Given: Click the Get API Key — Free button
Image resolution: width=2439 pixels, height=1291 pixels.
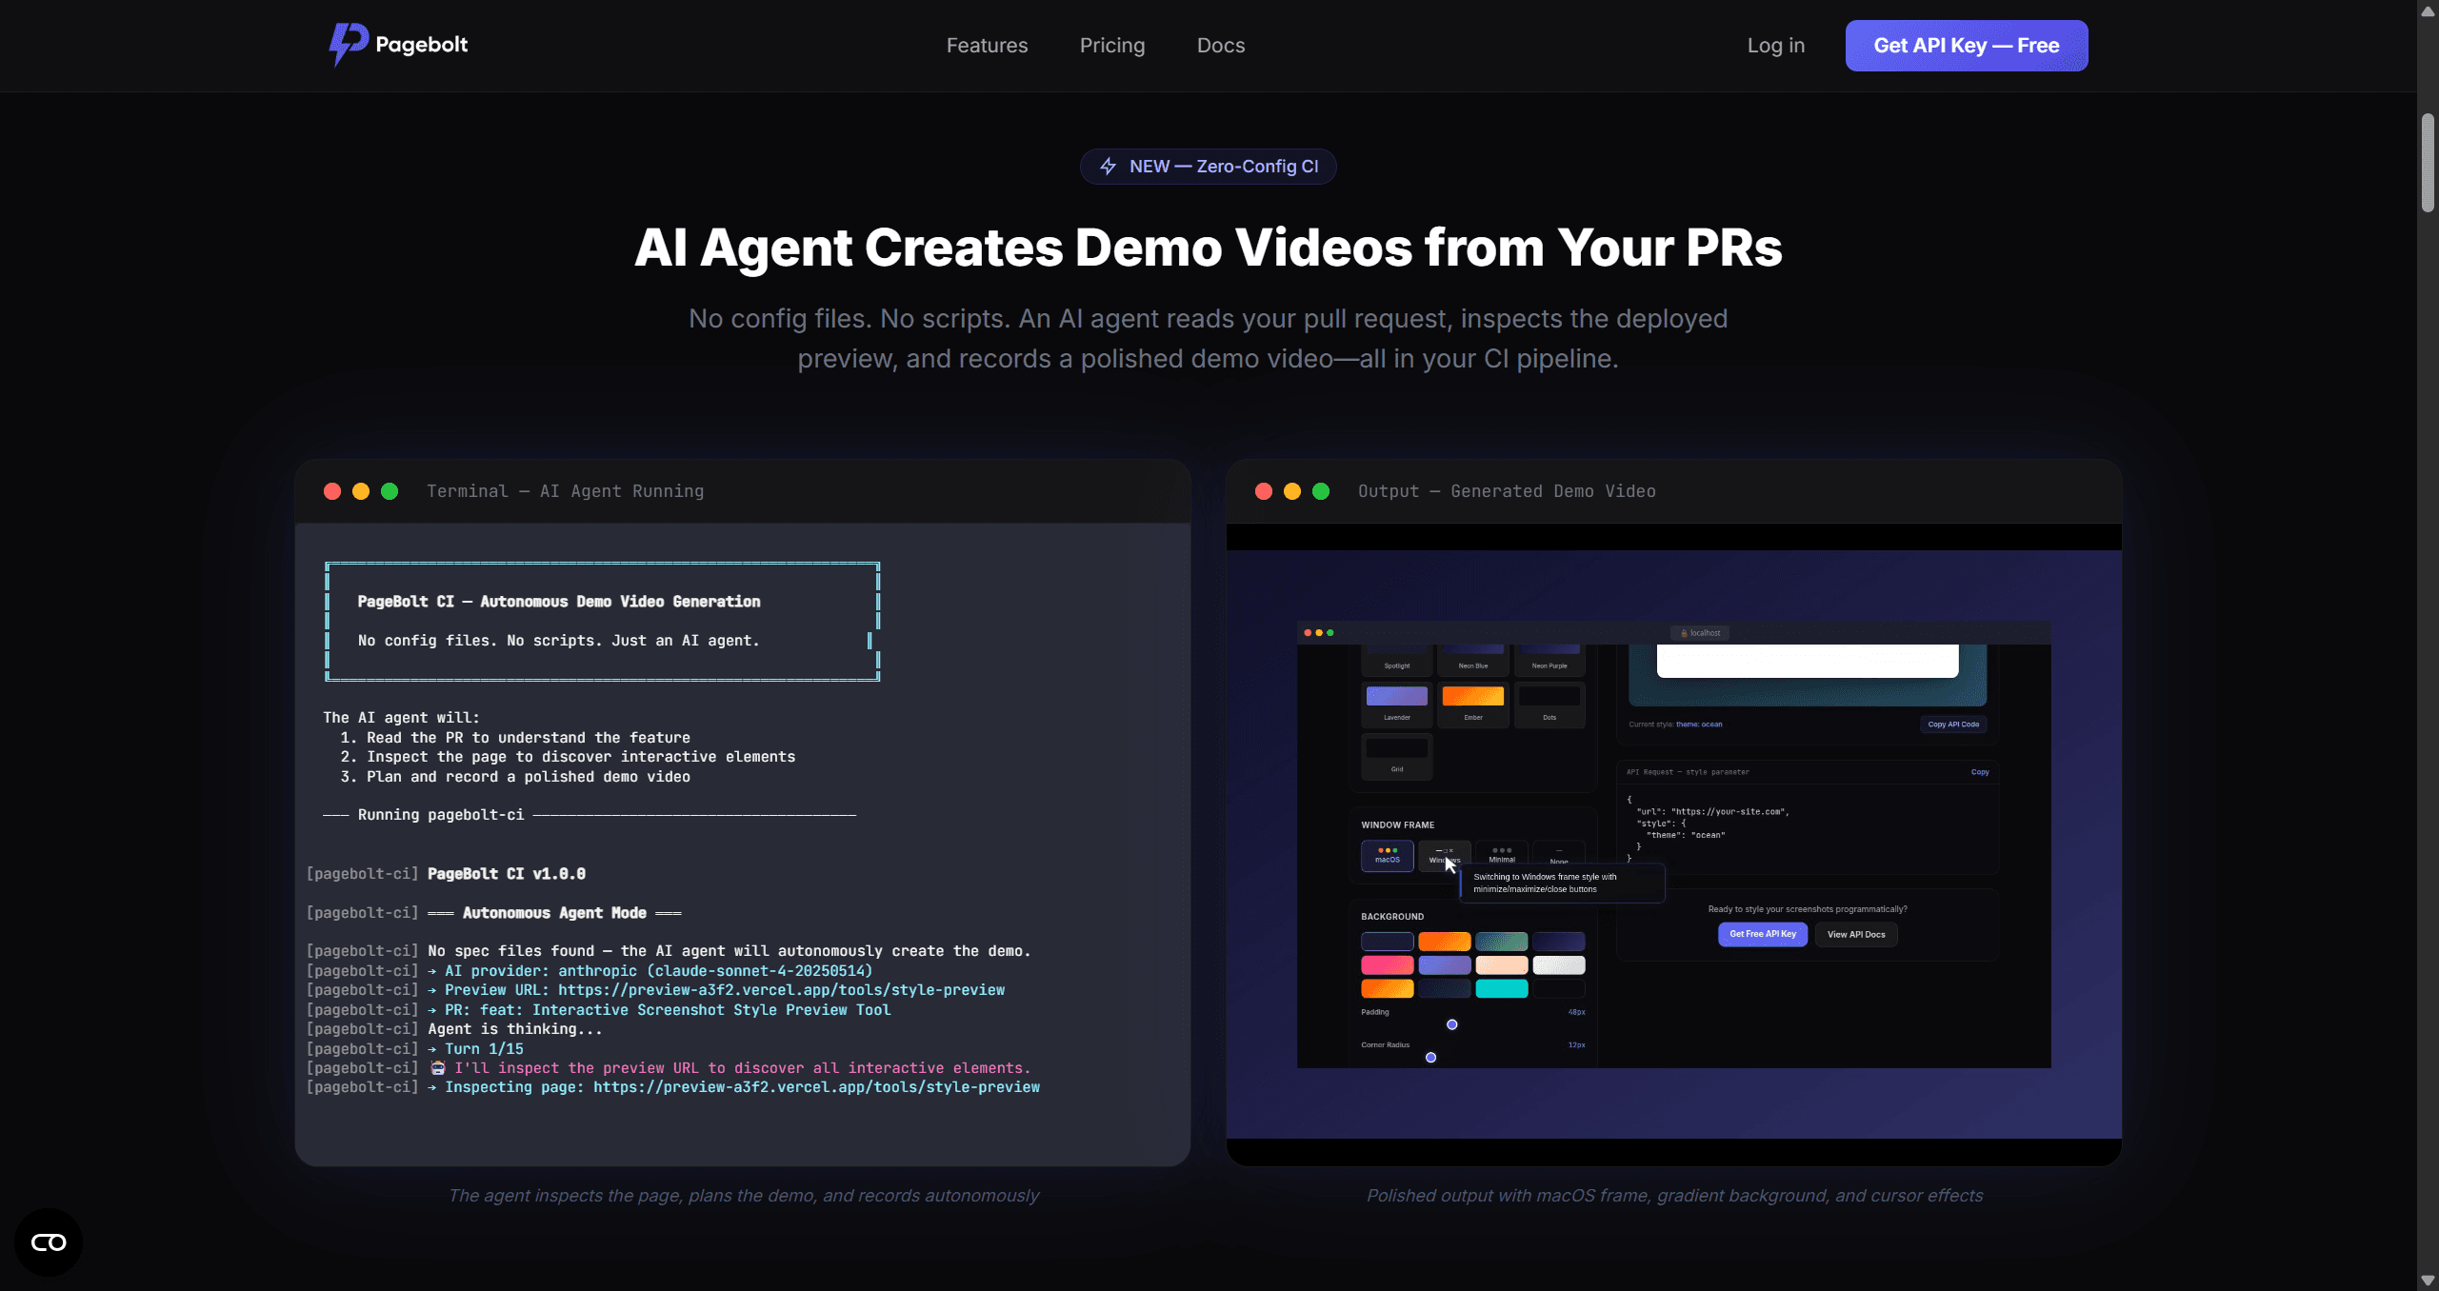Looking at the screenshot, I should [x=1966, y=45].
